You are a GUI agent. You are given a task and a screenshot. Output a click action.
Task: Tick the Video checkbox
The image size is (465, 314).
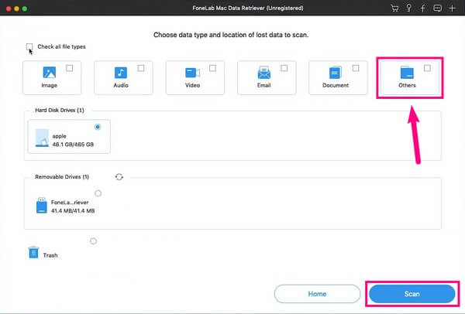tap(212, 68)
